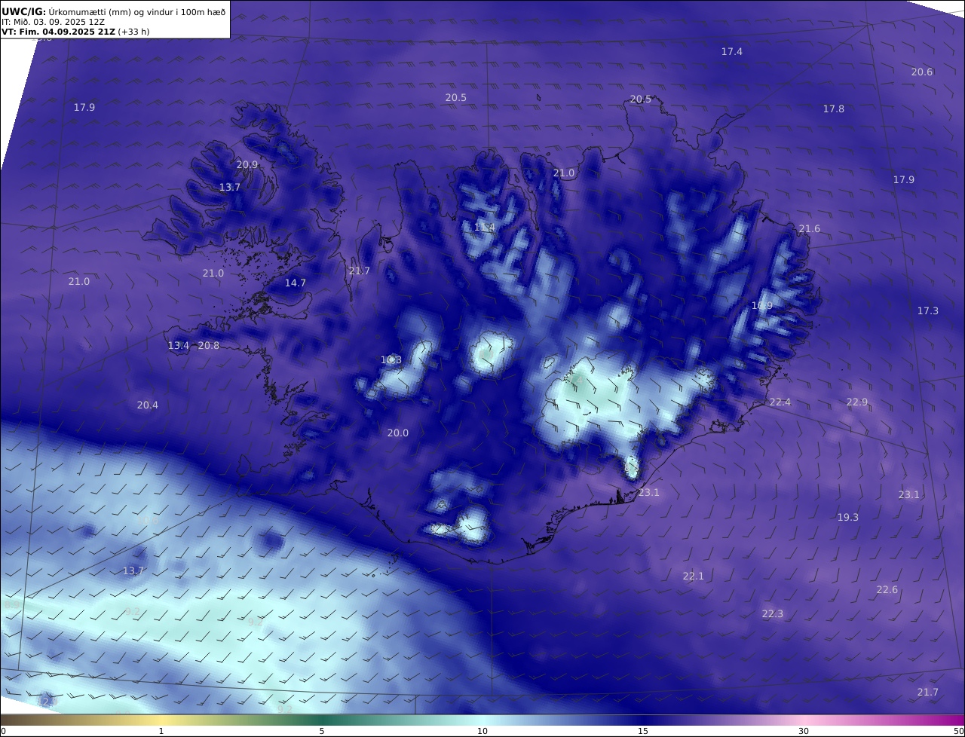This screenshot has width=965, height=737.
Task: Select the 19.3 value label
Action: pos(847,518)
